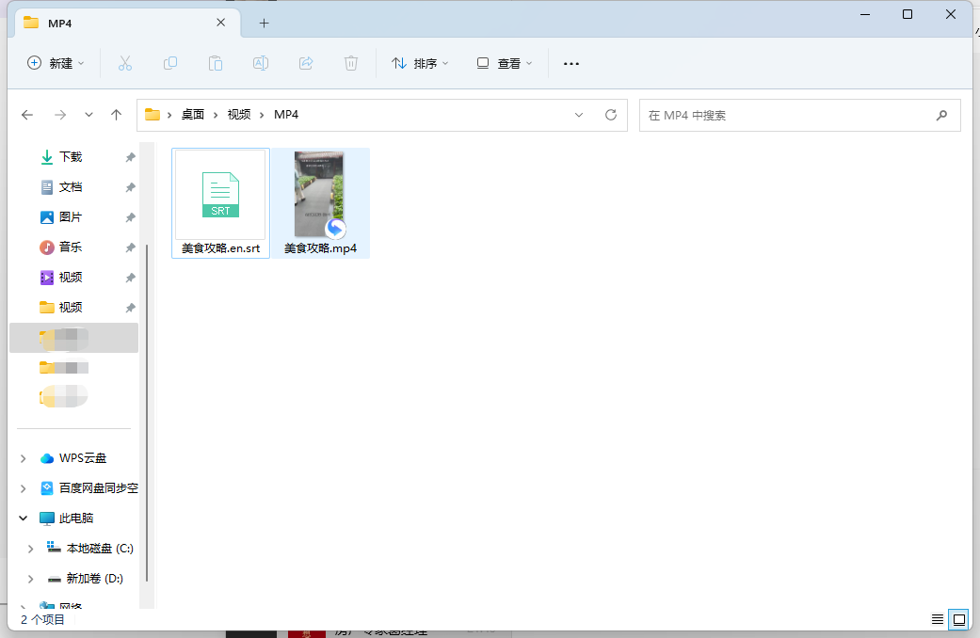Click the Paste clipboard icon
980x638 pixels.
[x=216, y=63]
